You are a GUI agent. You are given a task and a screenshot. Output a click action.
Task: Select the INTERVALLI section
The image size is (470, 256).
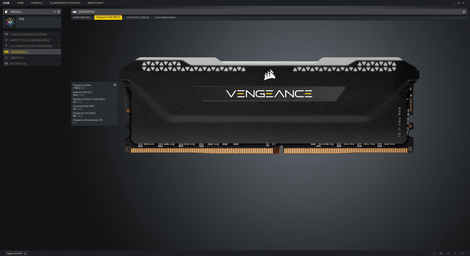click(x=32, y=52)
